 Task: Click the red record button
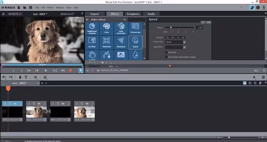(70, 70)
